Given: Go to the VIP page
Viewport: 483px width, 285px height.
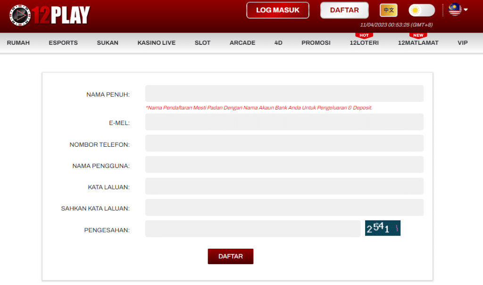Looking at the screenshot, I should point(462,43).
